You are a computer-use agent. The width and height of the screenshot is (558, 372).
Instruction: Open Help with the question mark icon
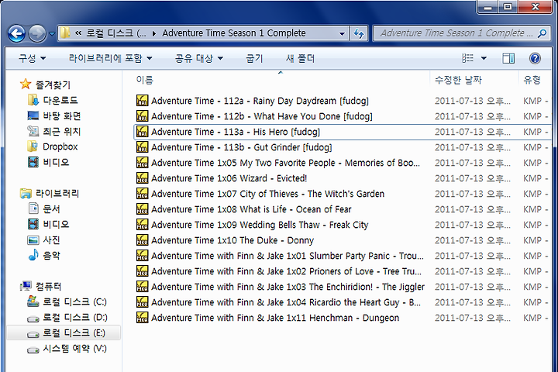tap(535, 58)
